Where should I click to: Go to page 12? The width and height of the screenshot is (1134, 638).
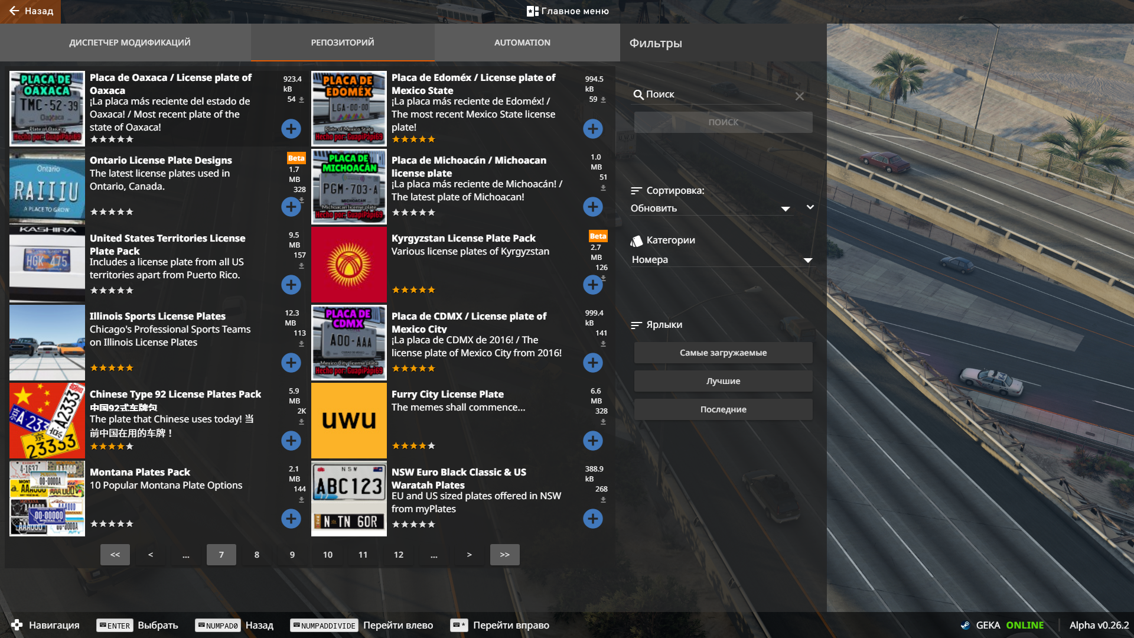(399, 555)
